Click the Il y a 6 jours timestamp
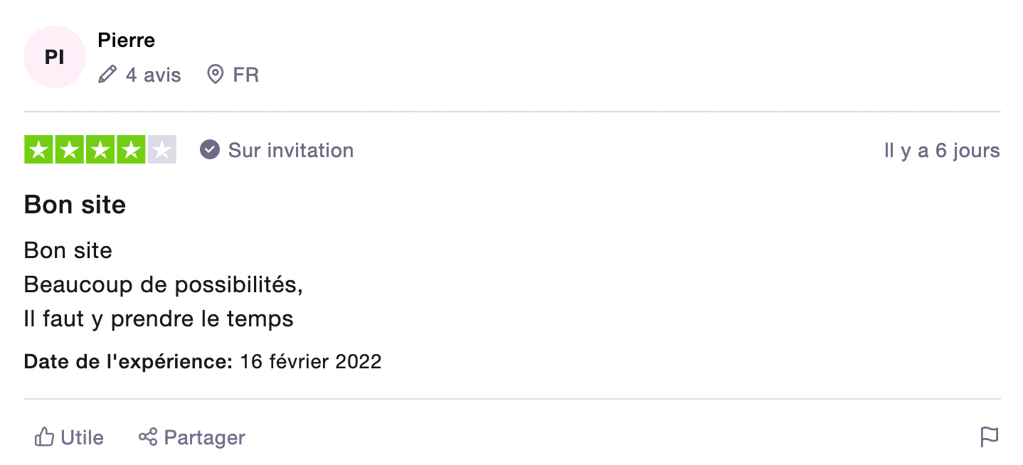The image size is (1023, 465). tap(942, 151)
